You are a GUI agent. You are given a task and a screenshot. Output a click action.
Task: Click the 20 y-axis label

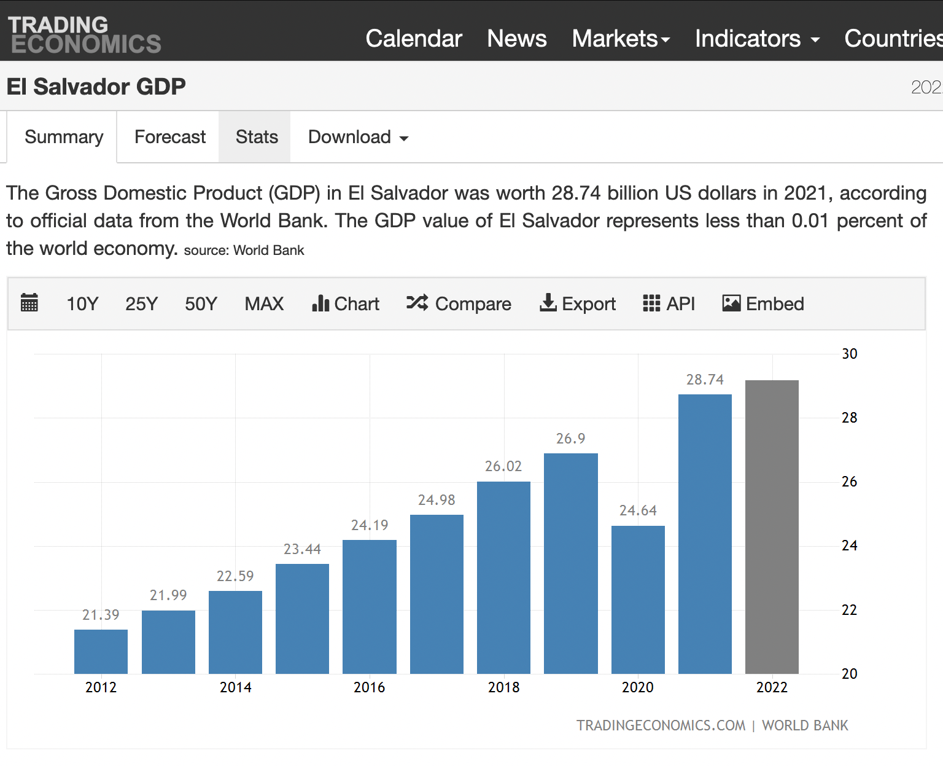click(850, 674)
